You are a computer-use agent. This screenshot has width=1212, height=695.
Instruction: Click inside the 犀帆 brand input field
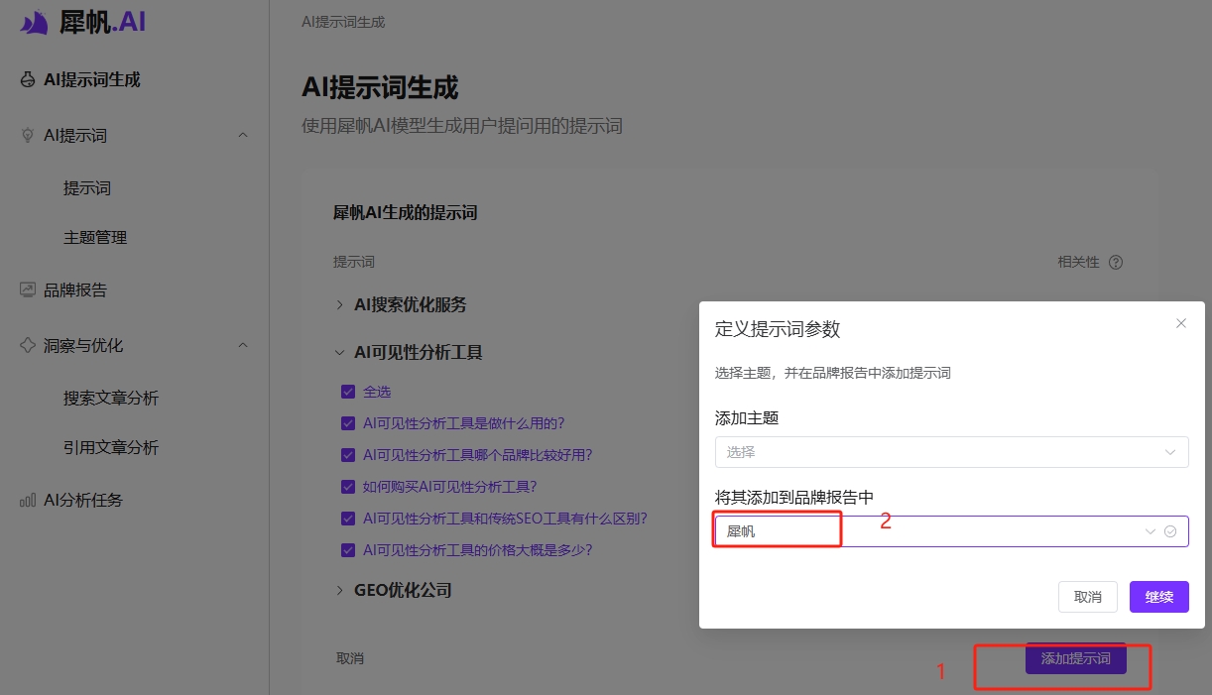click(777, 529)
